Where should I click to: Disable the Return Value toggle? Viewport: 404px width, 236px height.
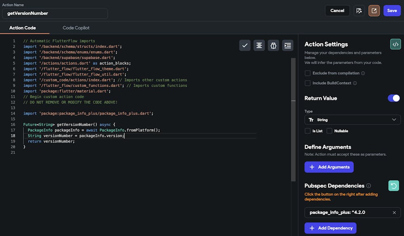393,98
